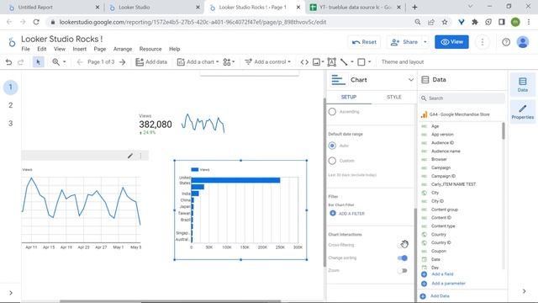The height and width of the screenshot is (303, 538).
Task: Click the Reset button
Action: 364,42
